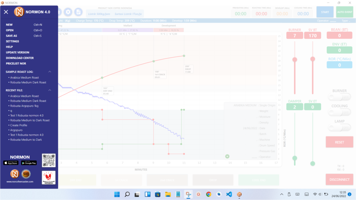Open the Sortasi Listrik 1Ton product link
This screenshot has width=356, height=200.
[x=128, y=14]
